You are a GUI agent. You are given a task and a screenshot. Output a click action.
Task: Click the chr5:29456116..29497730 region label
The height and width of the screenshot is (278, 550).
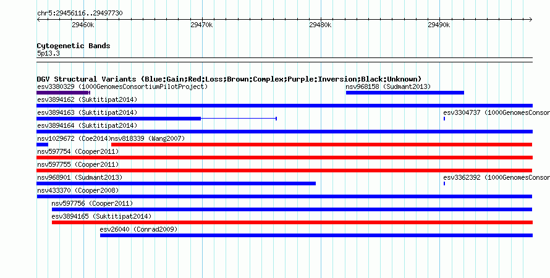pyautogui.click(x=80, y=14)
